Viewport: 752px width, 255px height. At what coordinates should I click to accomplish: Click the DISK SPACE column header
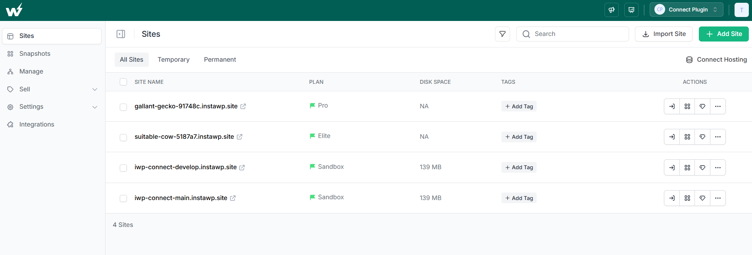click(435, 82)
